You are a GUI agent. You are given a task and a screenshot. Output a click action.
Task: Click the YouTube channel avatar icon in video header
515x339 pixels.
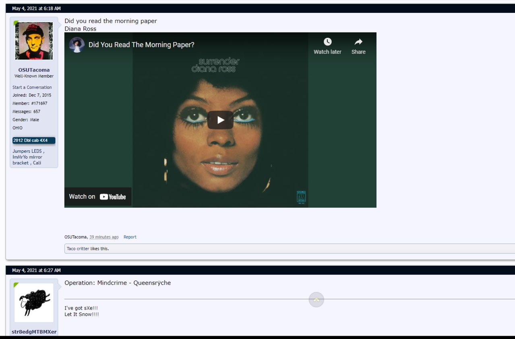point(77,45)
